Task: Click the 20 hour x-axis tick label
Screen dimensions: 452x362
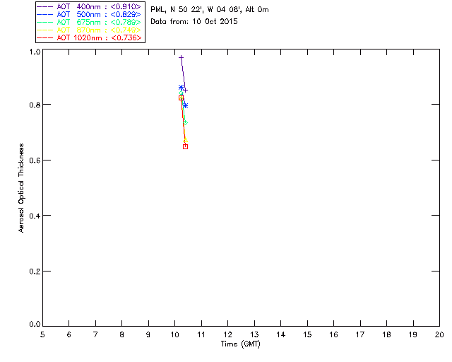Action: 439,334
